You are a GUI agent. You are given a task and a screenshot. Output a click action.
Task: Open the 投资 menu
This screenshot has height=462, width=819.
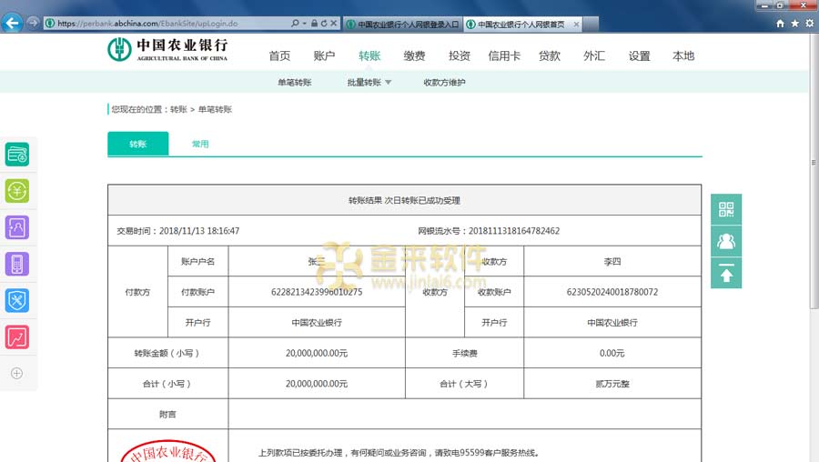pyautogui.click(x=460, y=55)
